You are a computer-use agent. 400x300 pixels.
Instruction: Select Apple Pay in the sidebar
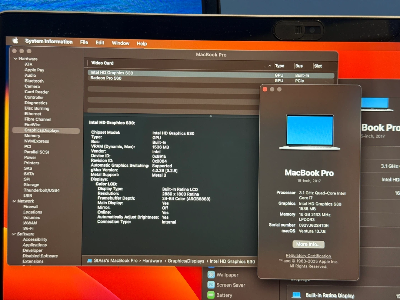coord(34,70)
